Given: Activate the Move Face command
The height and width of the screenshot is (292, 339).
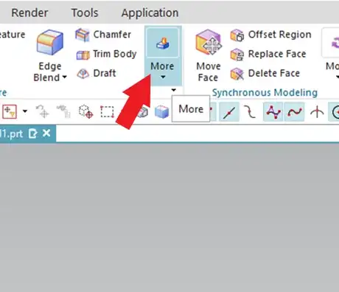Looking at the screenshot, I should coord(209,55).
